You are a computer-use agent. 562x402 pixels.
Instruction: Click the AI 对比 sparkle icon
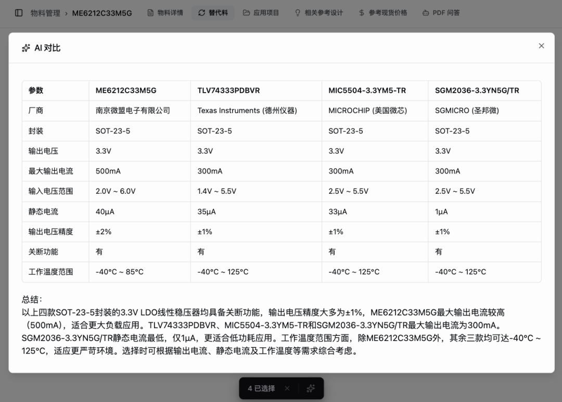(x=25, y=47)
